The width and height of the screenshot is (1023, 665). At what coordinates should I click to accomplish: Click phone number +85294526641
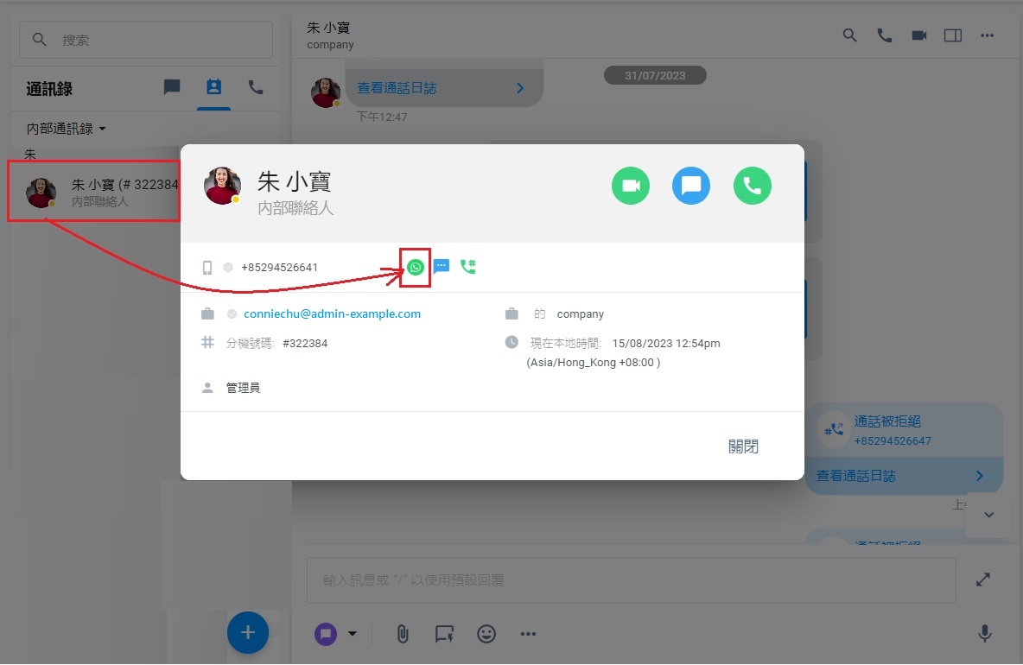pos(279,268)
